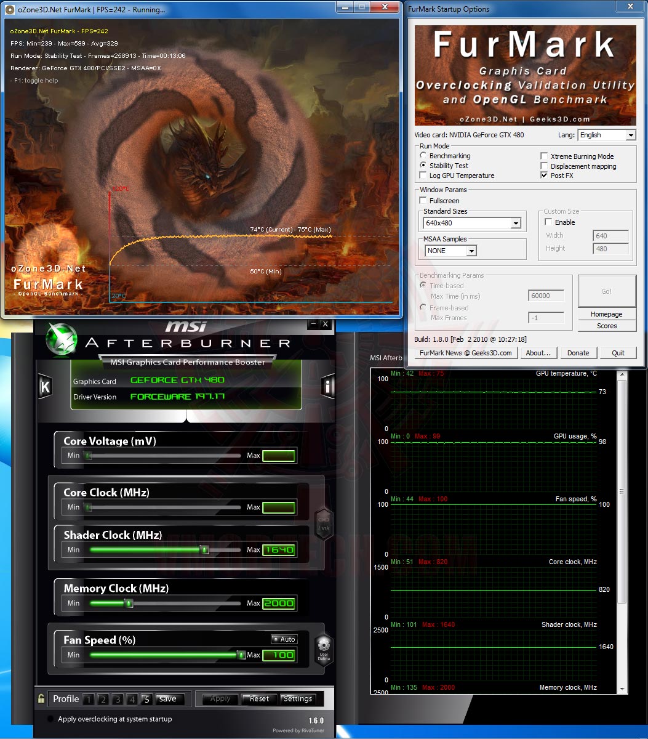Click the Custom Size Height field
Image resolution: width=648 pixels, height=739 pixels.
coord(610,249)
